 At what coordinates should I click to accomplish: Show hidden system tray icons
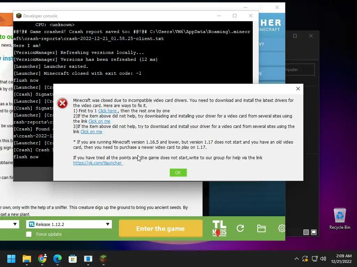point(296,259)
